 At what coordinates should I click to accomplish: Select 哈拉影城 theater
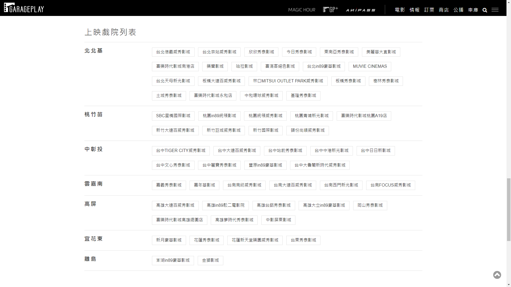[244, 66]
